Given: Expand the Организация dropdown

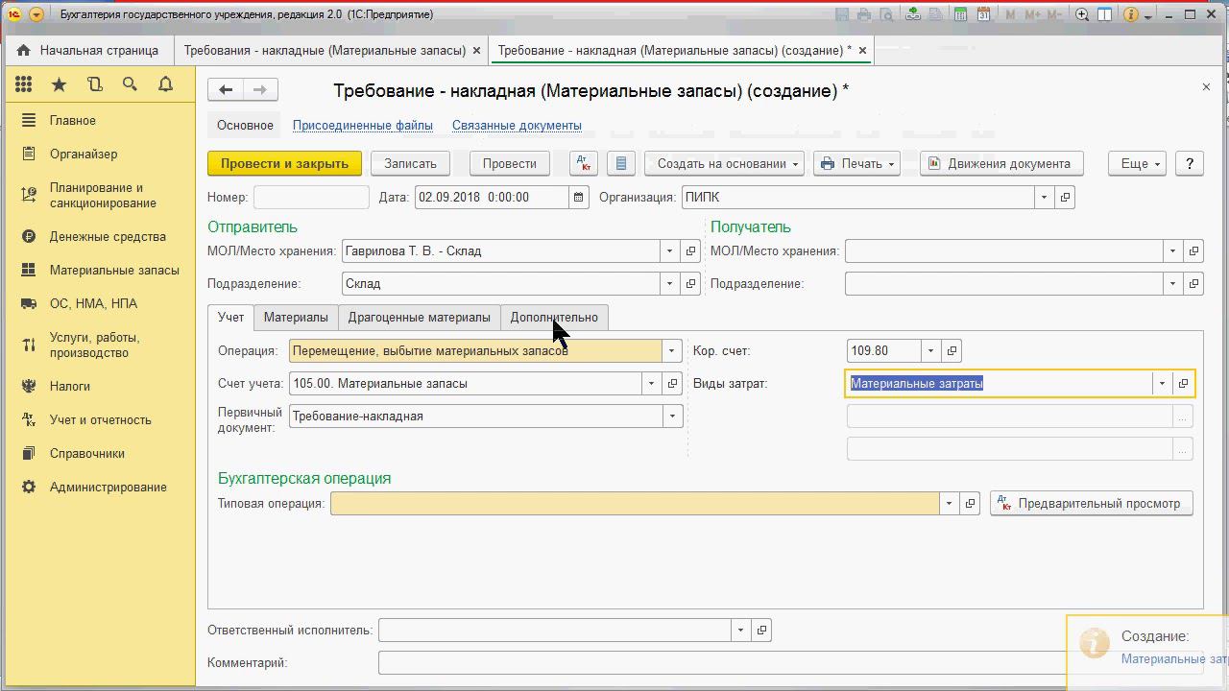Looking at the screenshot, I should pyautogui.click(x=1044, y=198).
